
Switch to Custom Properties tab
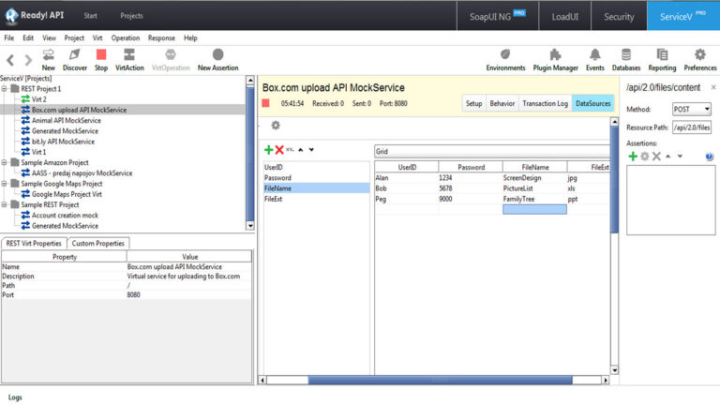(97, 244)
